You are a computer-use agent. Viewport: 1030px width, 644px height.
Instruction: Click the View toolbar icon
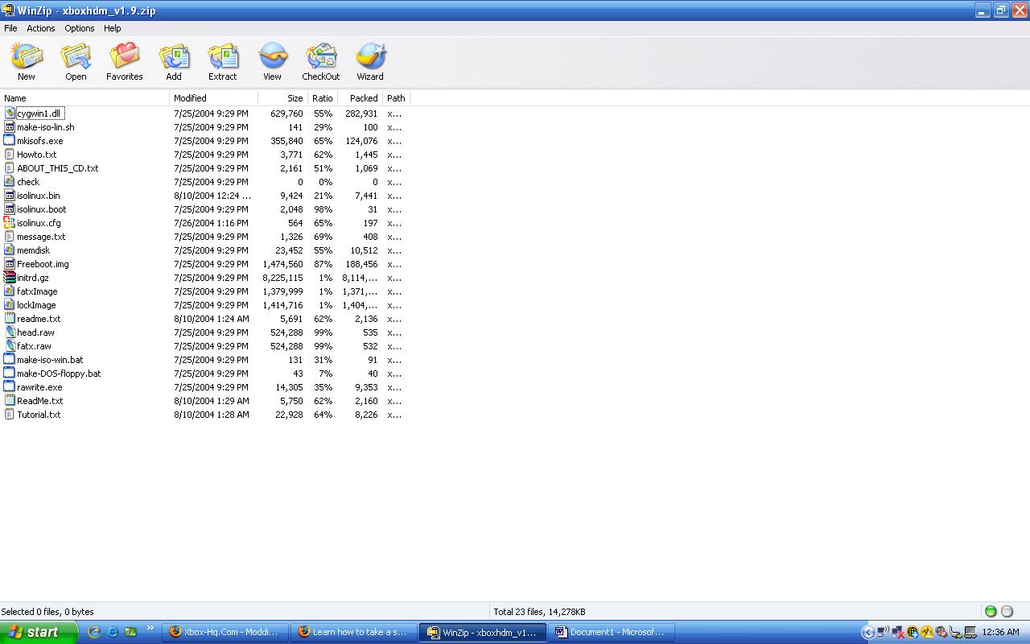click(x=272, y=57)
